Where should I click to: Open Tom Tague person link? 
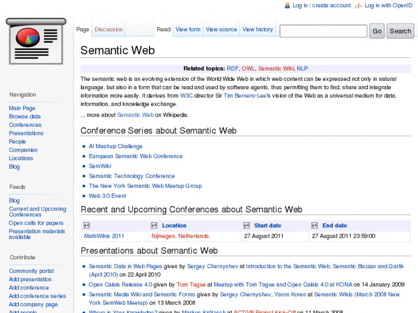(x=191, y=284)
